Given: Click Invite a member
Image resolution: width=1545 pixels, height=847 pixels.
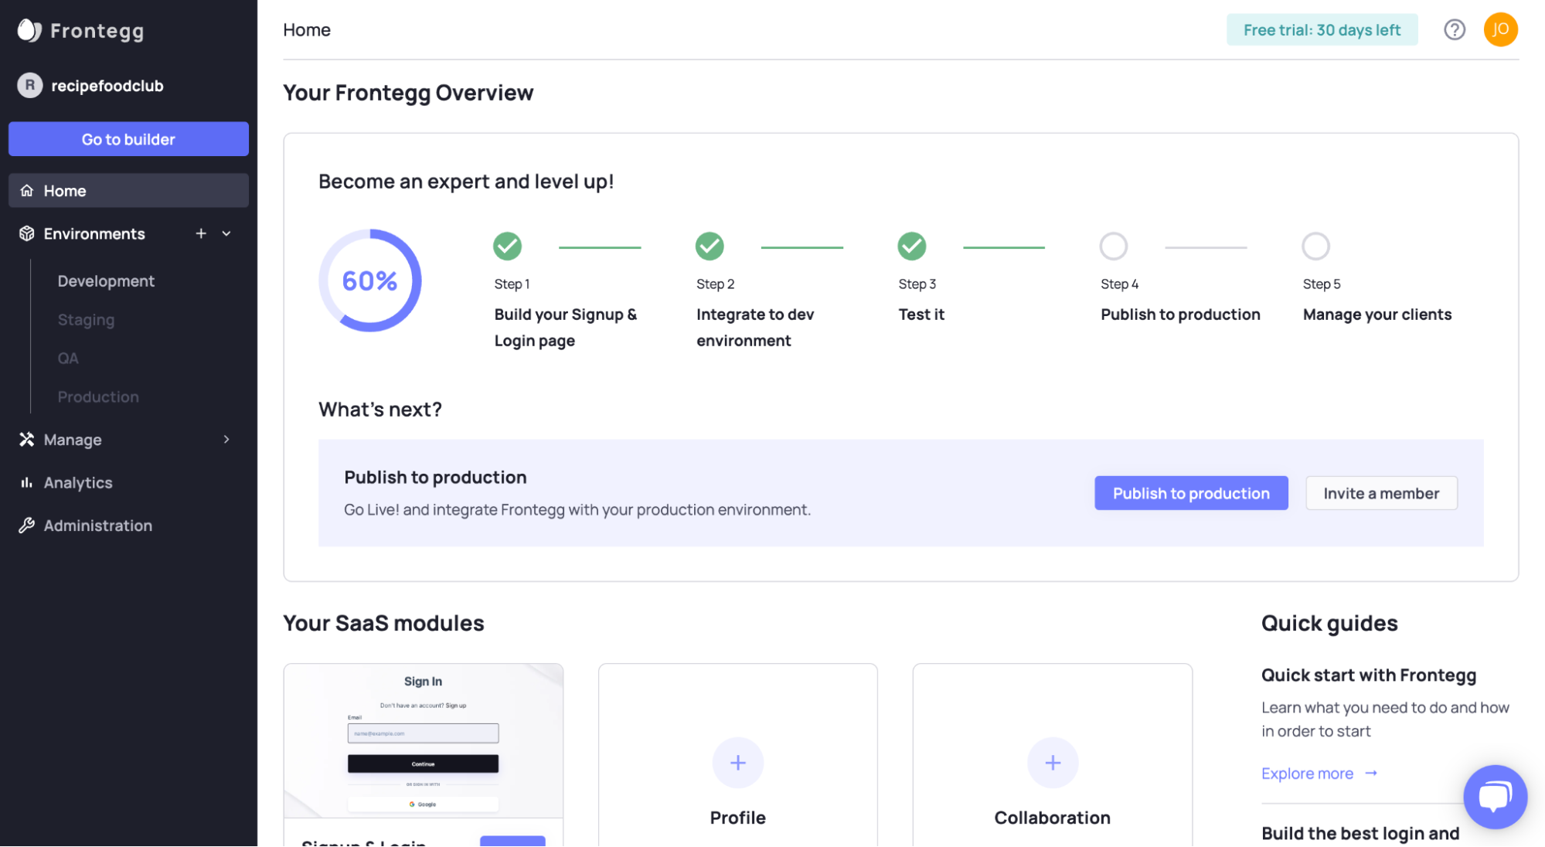Looking at the screenshot, I should click(1381, 492).
